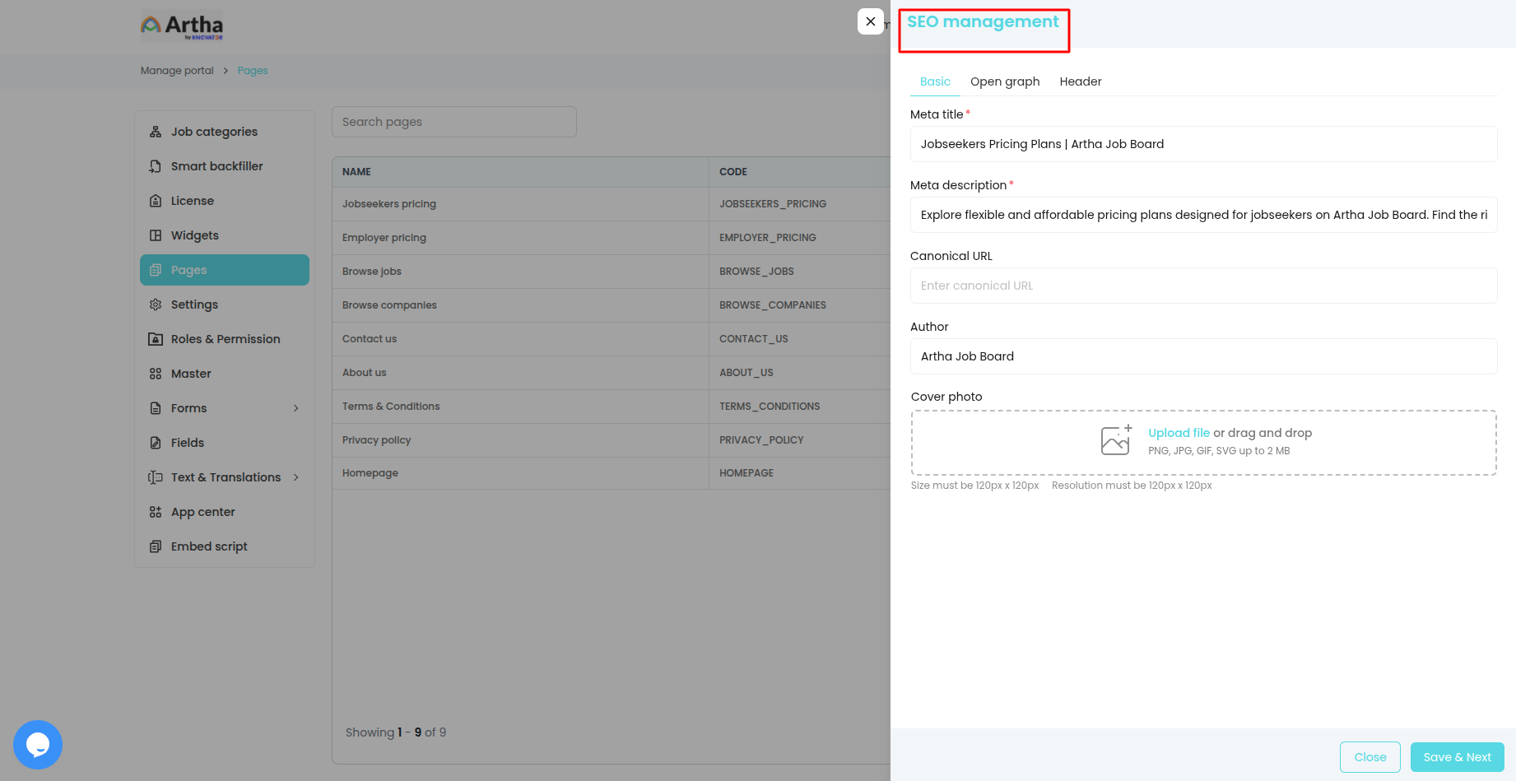Image resolution: width=1516 pixels, height=781 pixels.
Task: Open the chat support bubble
Action: pyautogui.click(x=38, y=745)
